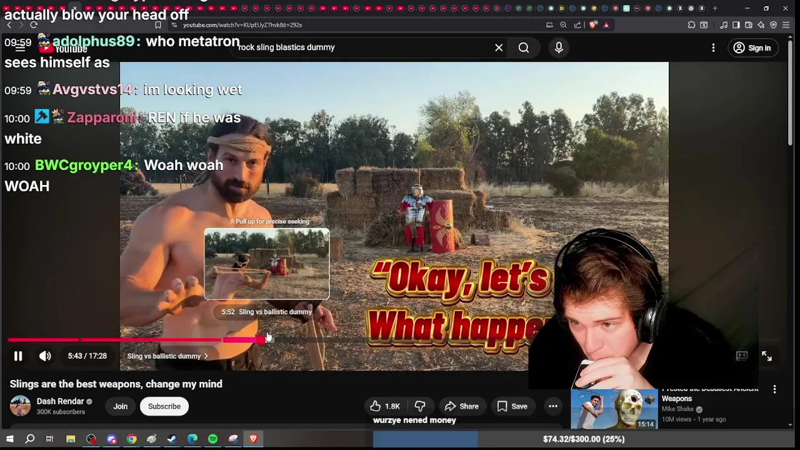Like the video with thumbs-up 1.8K

click(x=385, y=406)
